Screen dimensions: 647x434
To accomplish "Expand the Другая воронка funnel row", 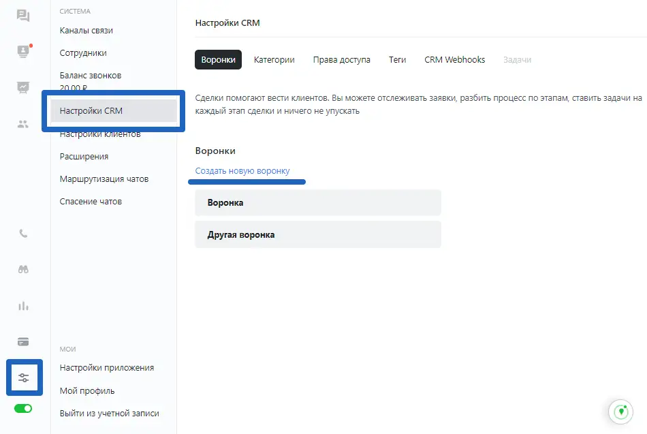I will coord(317,234).
